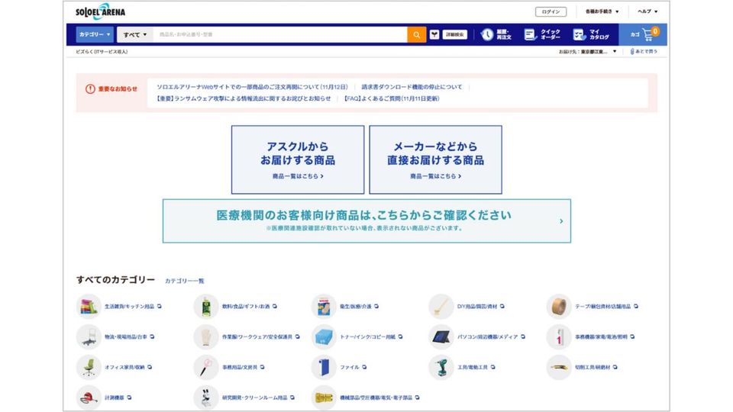Screen dimensions: 733x412
Task: Select the 工具/電動工具 drill icon
Action: [x=441, y=367]
